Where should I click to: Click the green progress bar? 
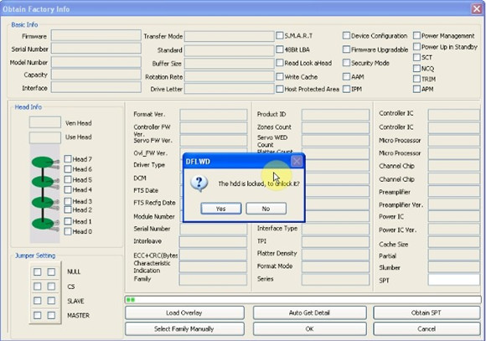[302, 299]
